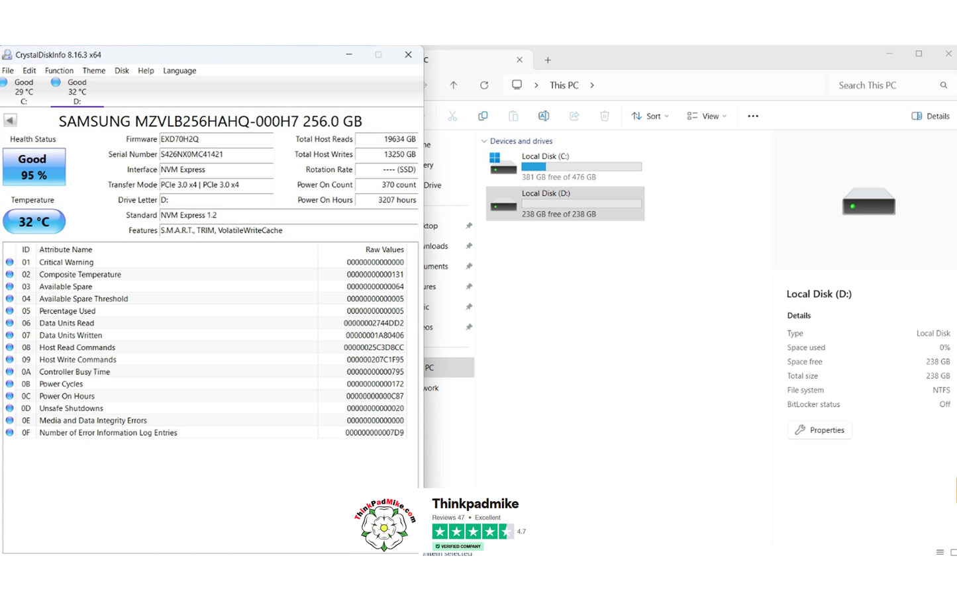
Task: Select the Data Units Read row
Action: pos(205,323)
